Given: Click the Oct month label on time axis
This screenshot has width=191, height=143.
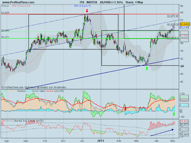Looking at the screenshot, I should click(x=45, y=141).
